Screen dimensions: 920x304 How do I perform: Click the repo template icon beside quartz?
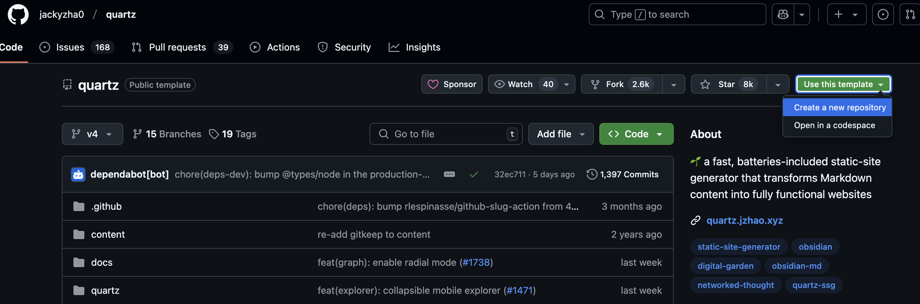pyautogui.click(x=67, y=85)
